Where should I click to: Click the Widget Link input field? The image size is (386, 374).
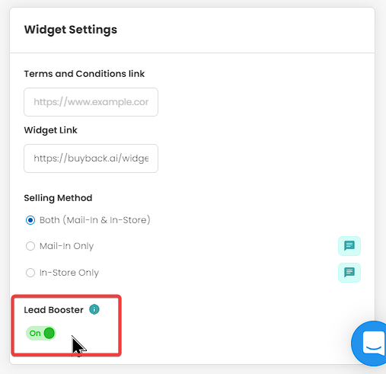click(x=91, y=158)
